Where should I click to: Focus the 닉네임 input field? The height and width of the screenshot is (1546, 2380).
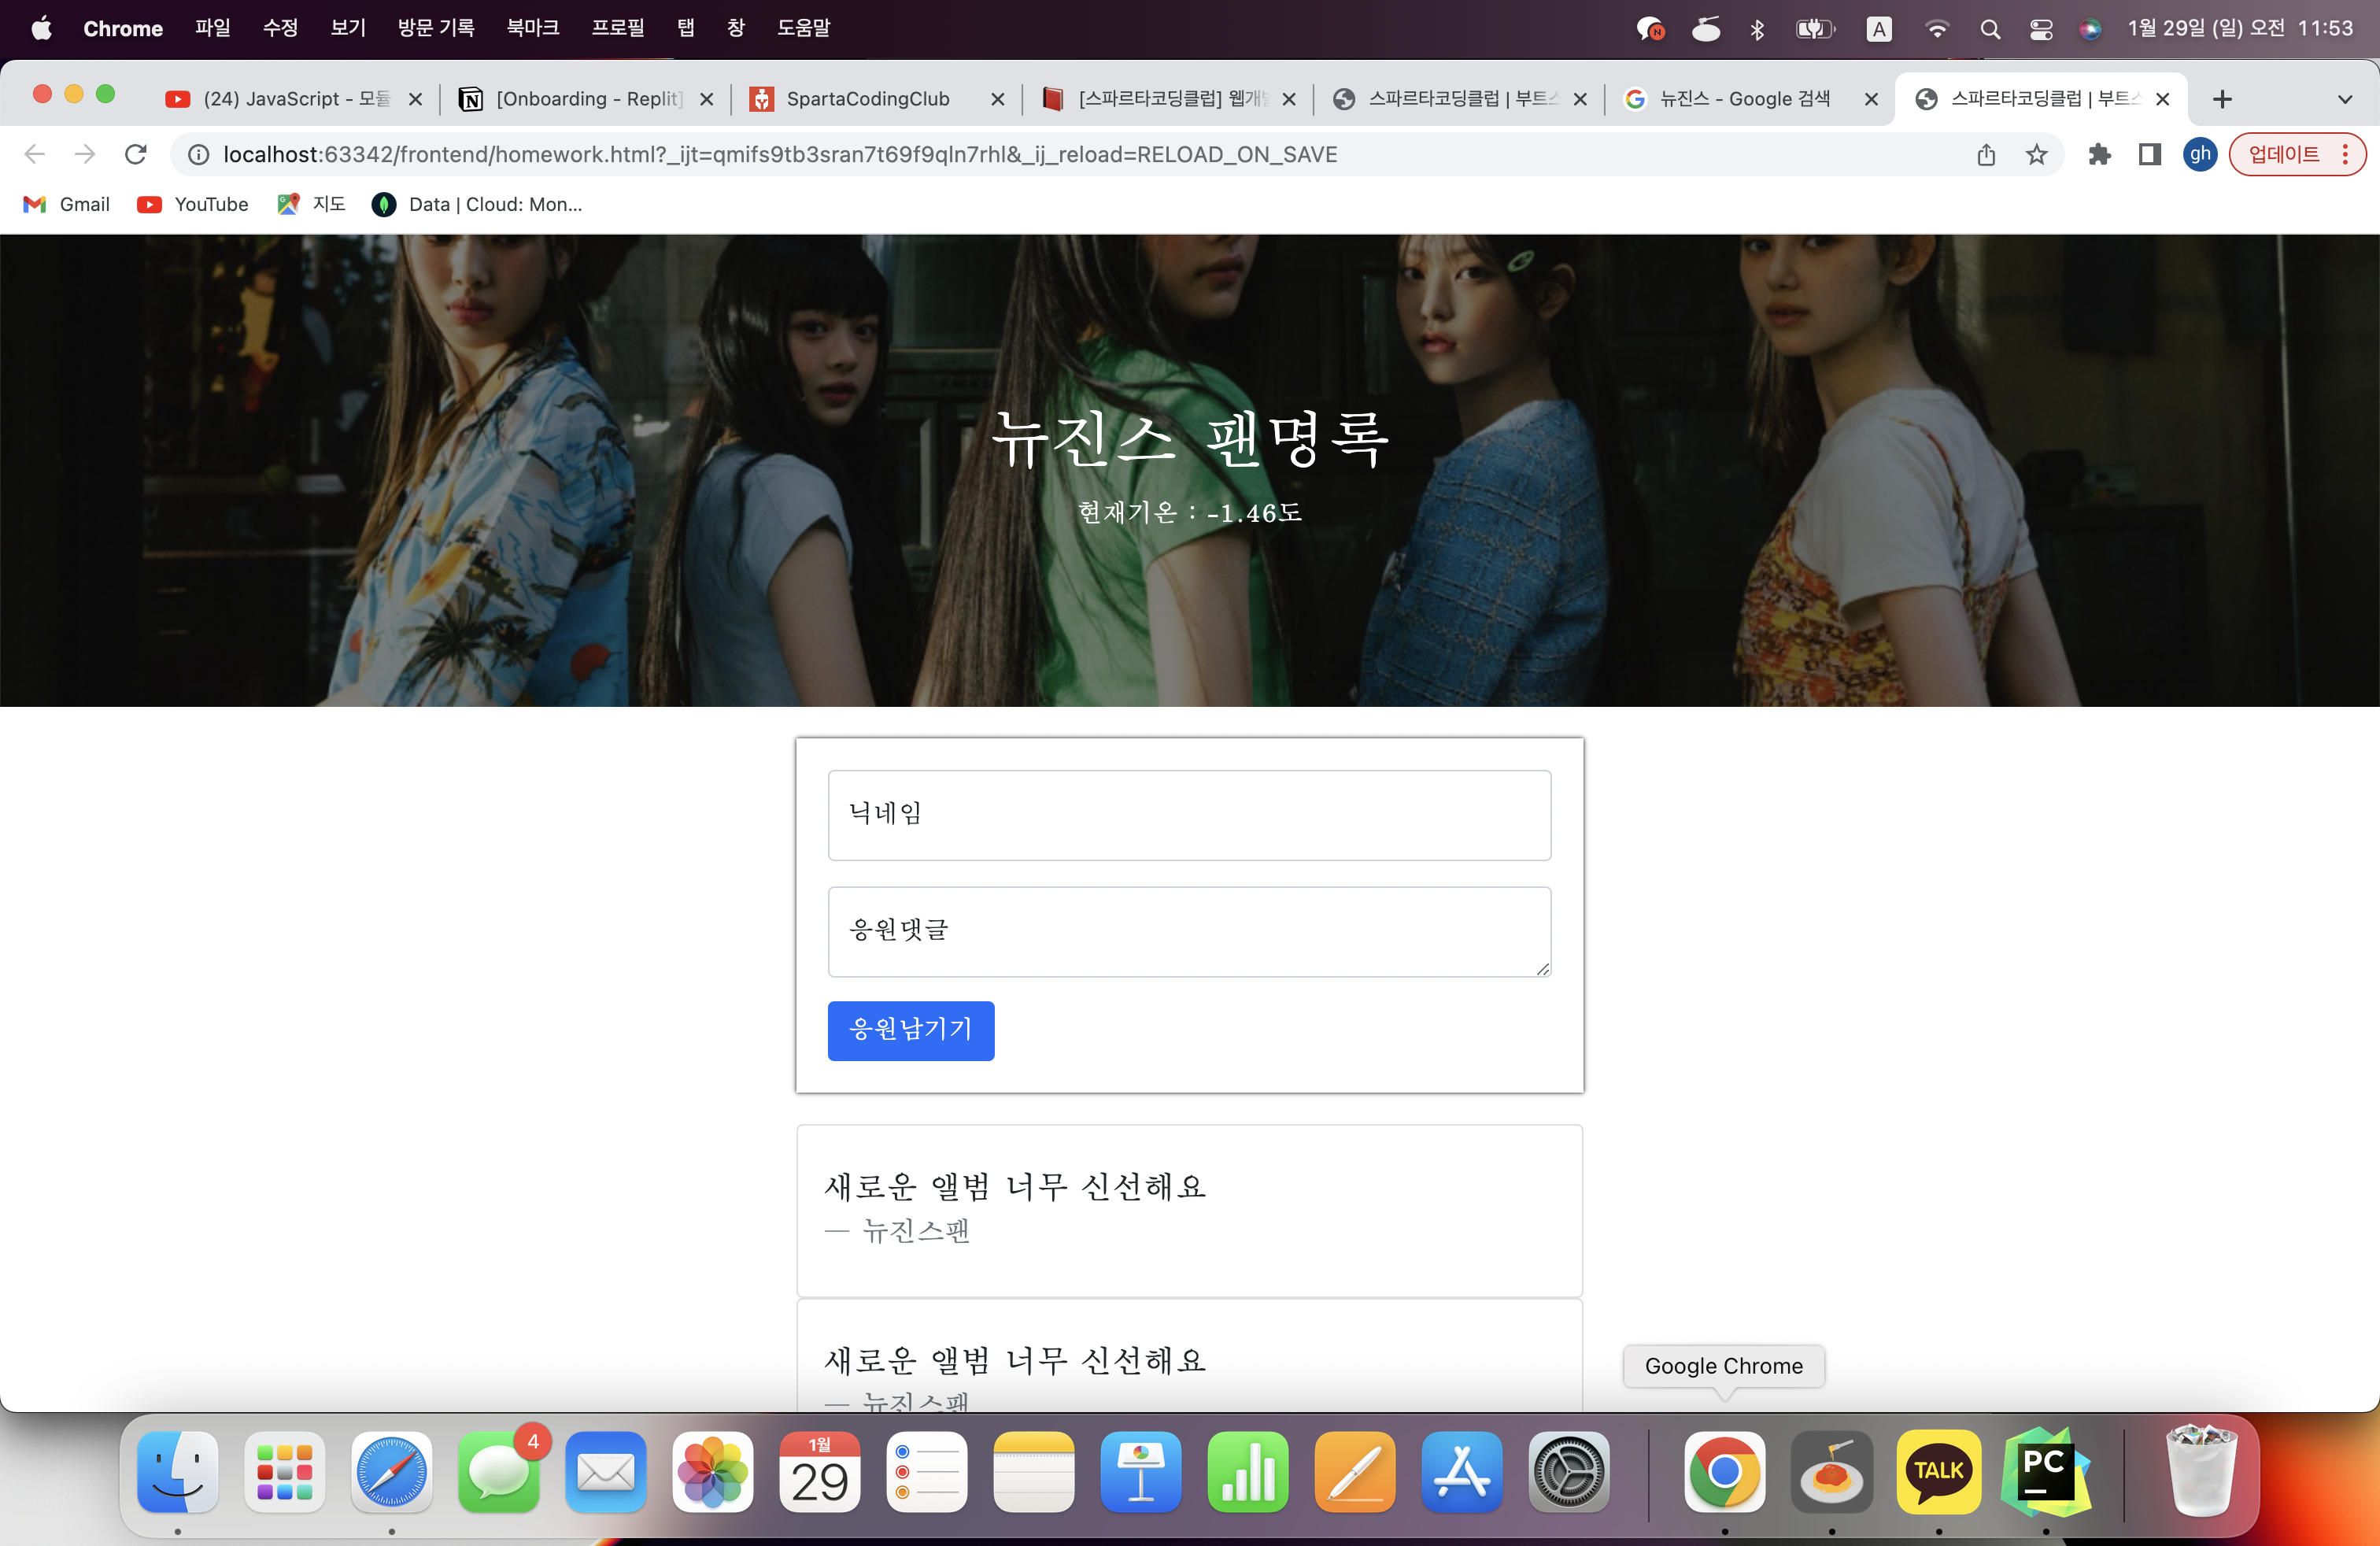point(1189,815)
